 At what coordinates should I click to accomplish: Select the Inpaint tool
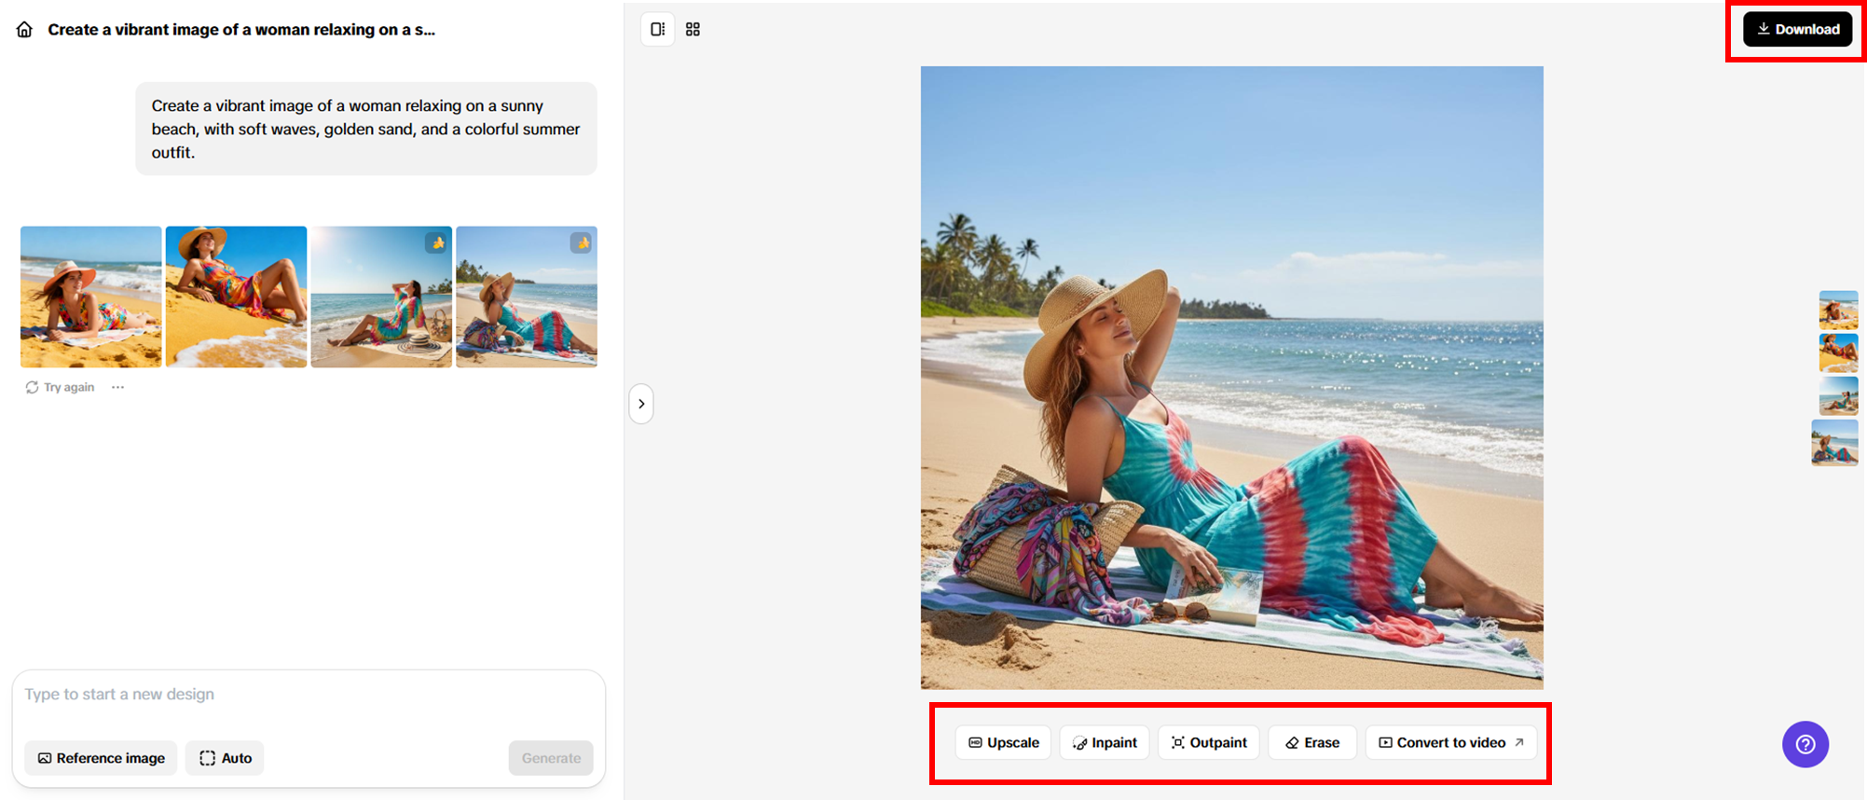pos(1105,742)
